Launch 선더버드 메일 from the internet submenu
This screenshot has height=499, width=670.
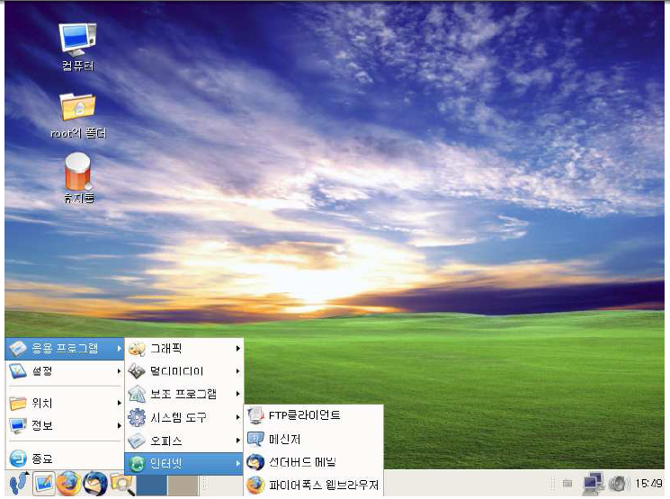[314, 462]
